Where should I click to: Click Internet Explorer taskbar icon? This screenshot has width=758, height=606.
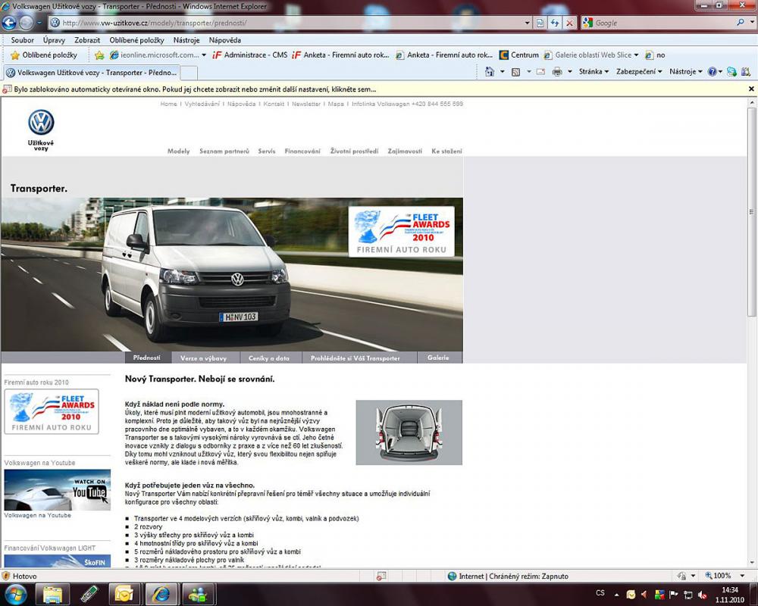(161, 595)
